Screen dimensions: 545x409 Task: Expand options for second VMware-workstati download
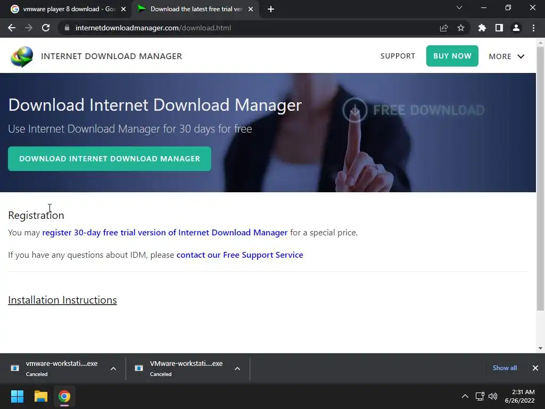[x=237, y=369]
